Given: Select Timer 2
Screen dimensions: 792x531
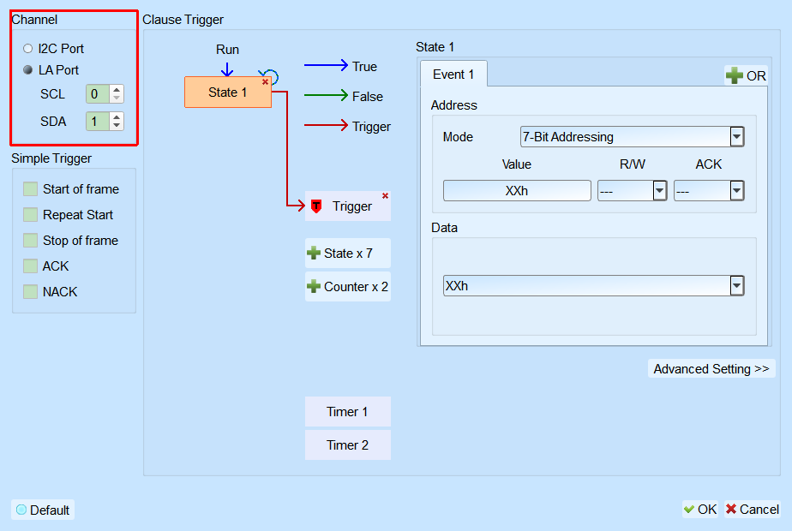Looking at the screenshot, I should click(347, 445).
